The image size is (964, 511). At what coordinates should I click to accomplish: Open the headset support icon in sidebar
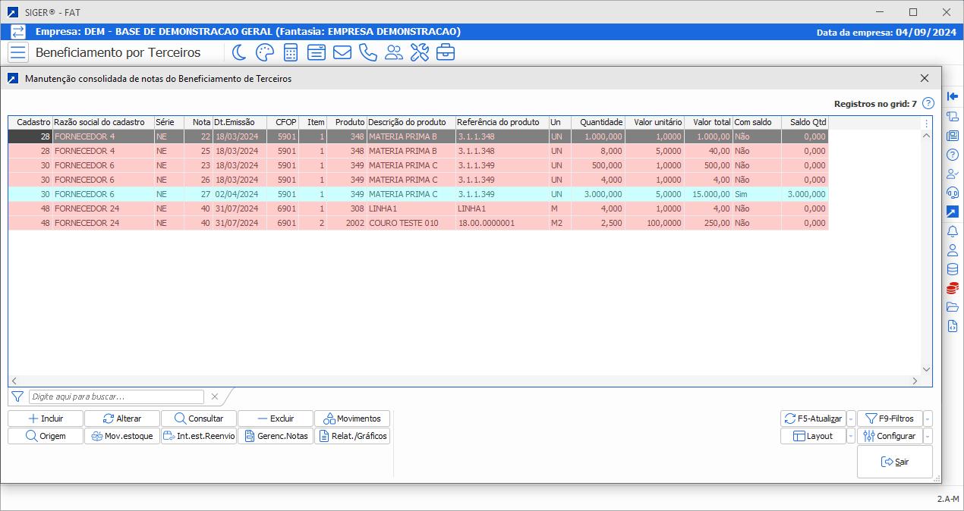tap(953, 193)
